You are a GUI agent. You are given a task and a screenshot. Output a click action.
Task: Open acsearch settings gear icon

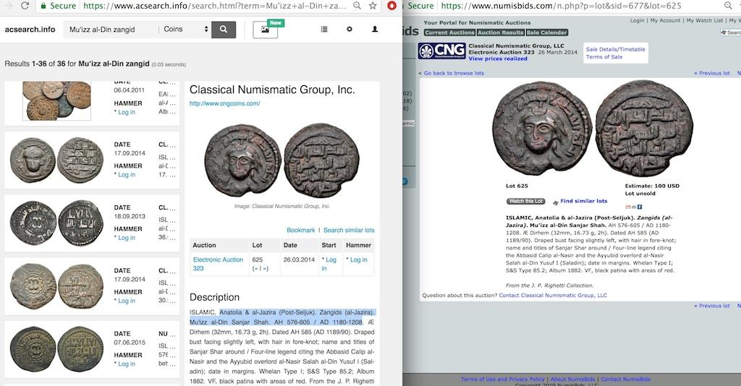coord(350,29)
